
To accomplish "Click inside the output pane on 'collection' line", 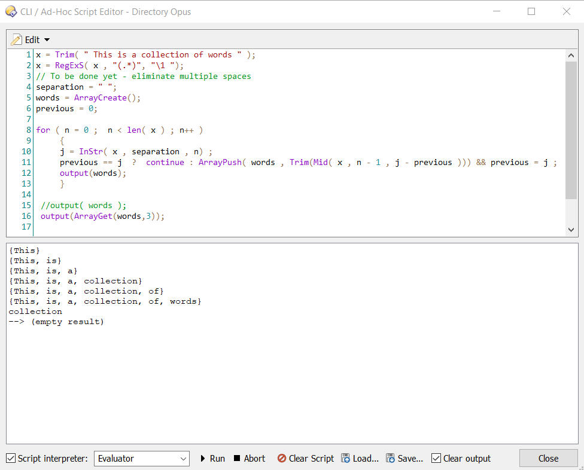I will (36, 312).
